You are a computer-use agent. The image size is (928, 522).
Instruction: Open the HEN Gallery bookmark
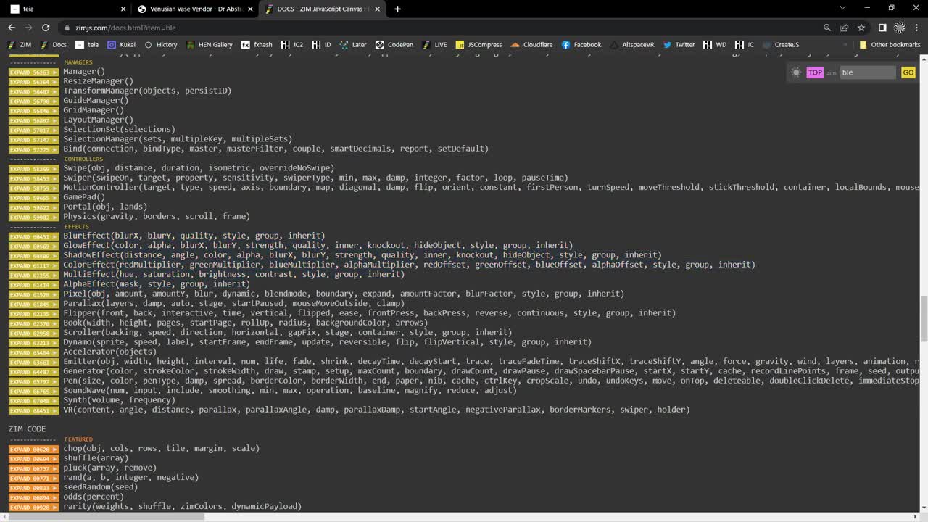(x=210, y=44)
